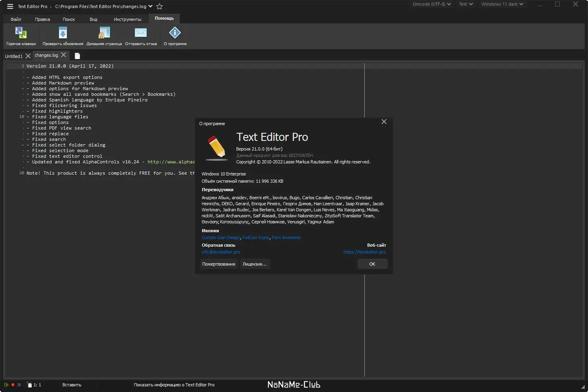
Task: Expand the Windows 11 dark theme dropdown
Action: (502, 4)
